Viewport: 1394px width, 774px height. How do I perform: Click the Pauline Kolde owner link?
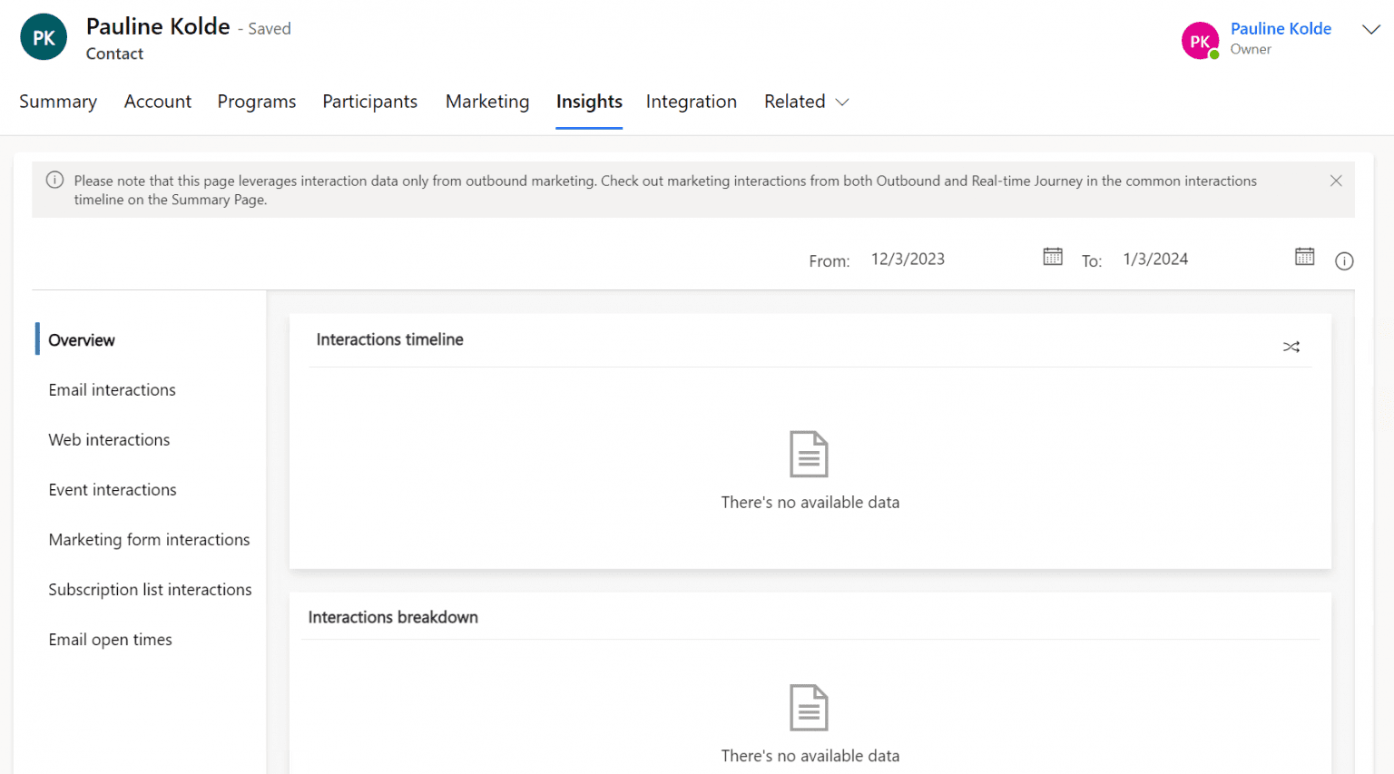(1280, 28)
